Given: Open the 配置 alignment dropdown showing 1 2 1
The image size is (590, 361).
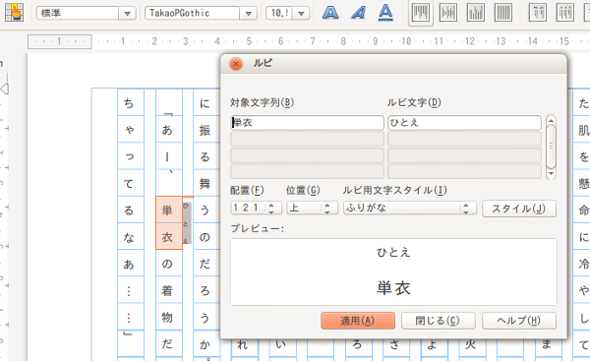Looking at the screenshot, I should (256, 208).
